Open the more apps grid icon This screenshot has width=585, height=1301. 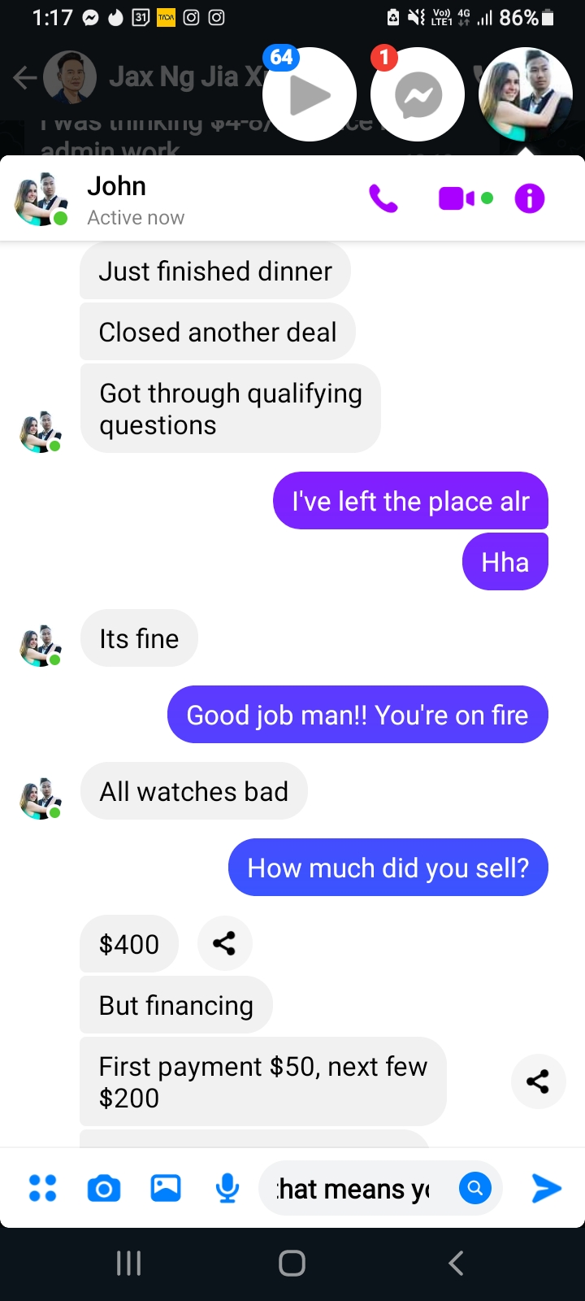tap(42, 1188)
